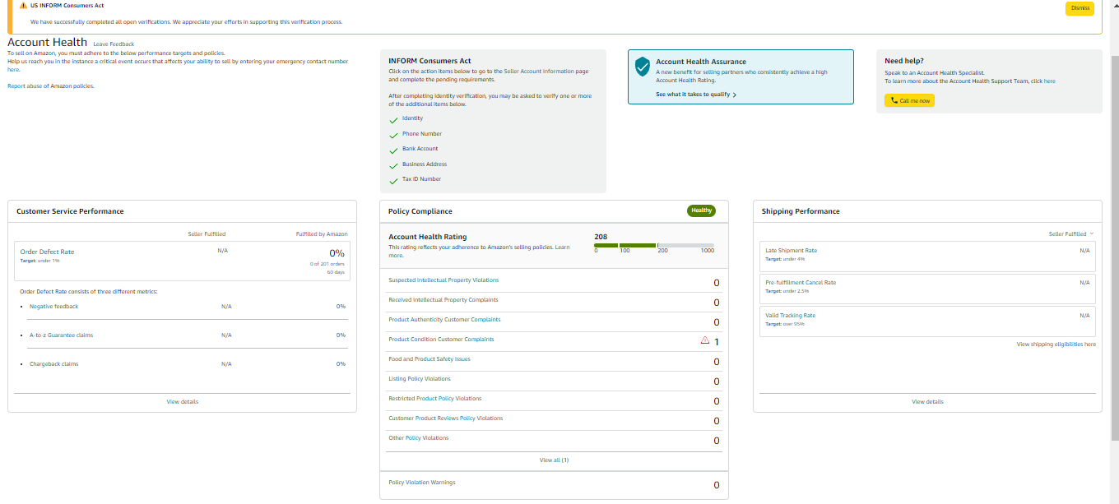
Task: Click the Account Health Assurance shield icon
Action: click(643, 67)
